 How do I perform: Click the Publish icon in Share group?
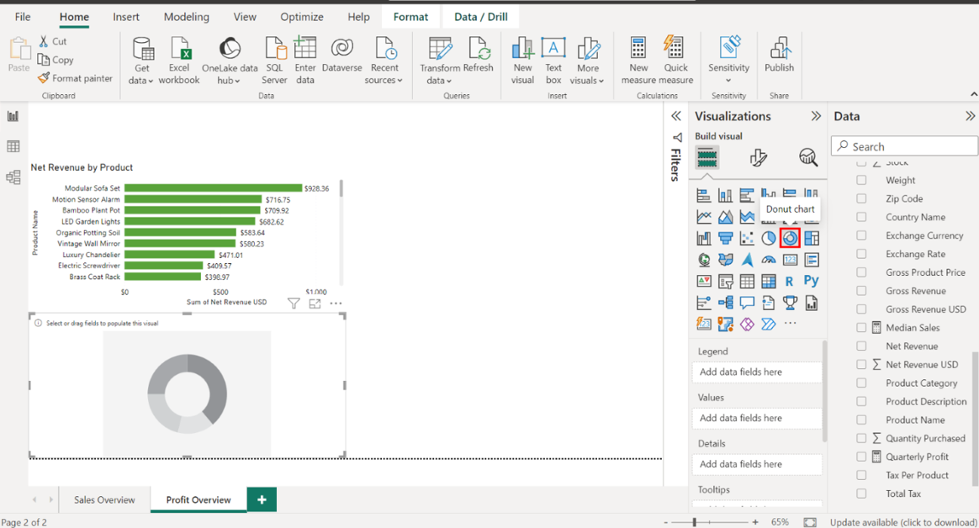click(x=779, y=55)
